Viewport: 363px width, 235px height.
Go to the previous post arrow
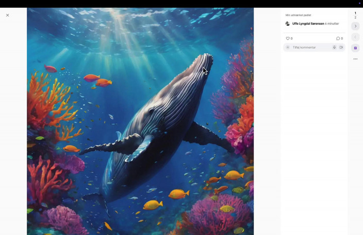pyautogui.click(x=355, y=37)
